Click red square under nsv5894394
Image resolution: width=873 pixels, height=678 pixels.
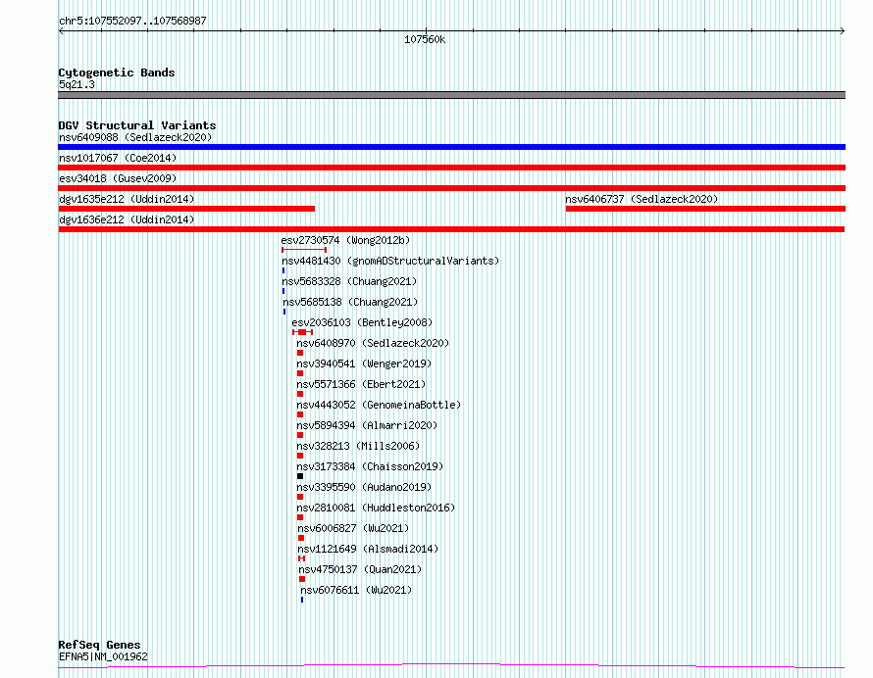coord(300,435)
